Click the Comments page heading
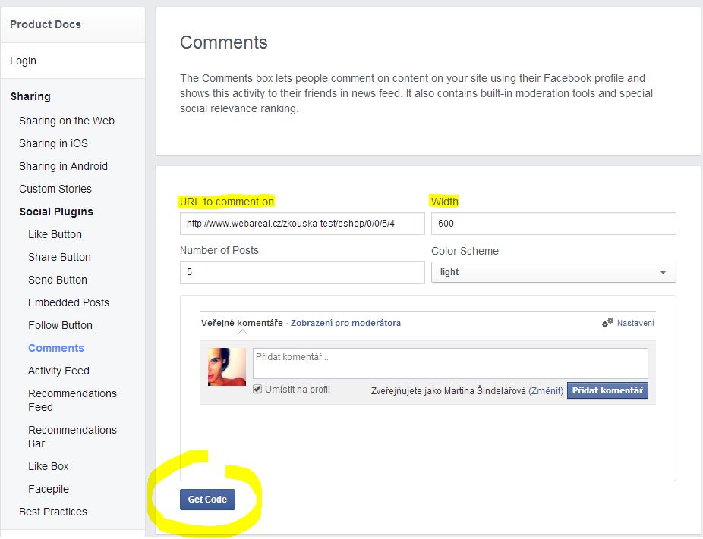The image size is (703, 539). coord(224,42)
